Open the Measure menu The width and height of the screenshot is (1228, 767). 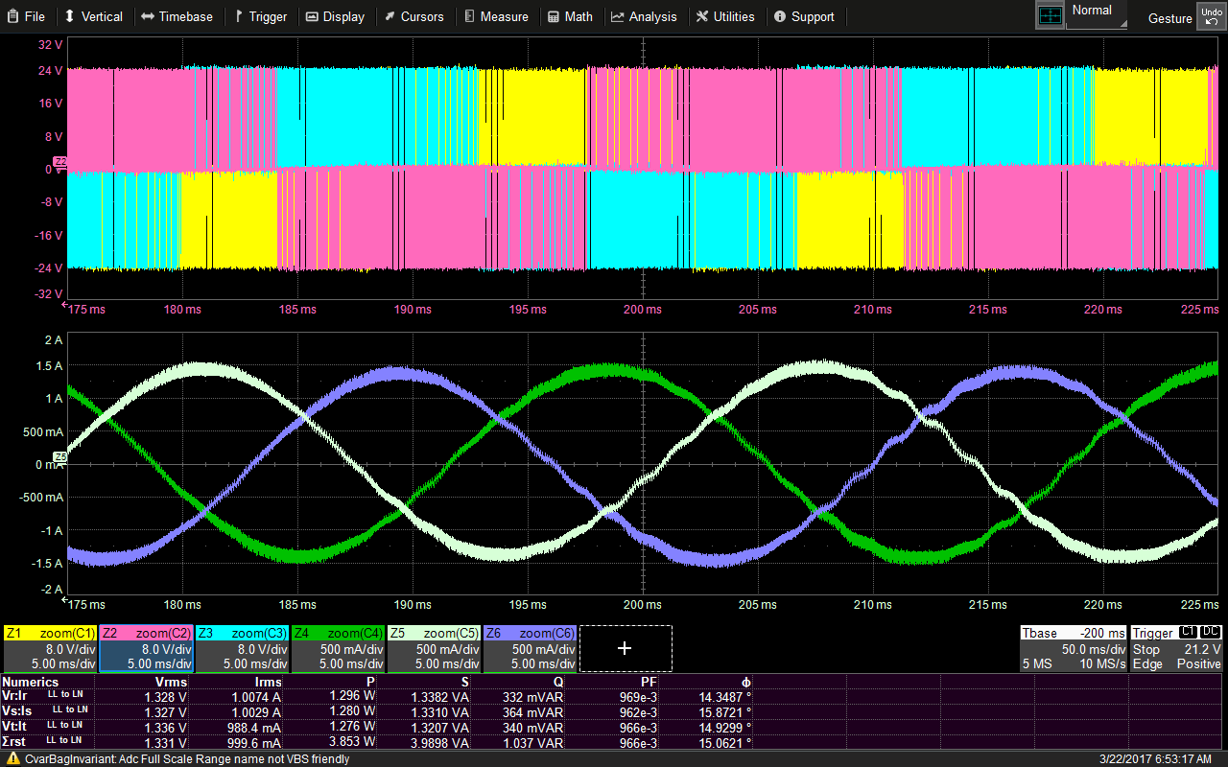[x=496, y=16]
